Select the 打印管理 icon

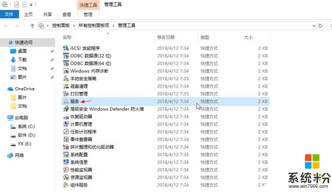[66, 94]
